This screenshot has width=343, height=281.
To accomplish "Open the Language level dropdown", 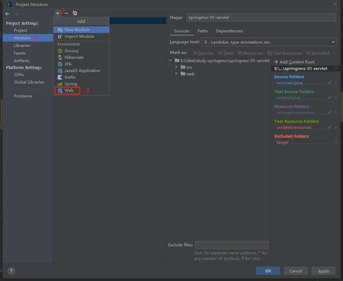I will click(x=332, y=42).
